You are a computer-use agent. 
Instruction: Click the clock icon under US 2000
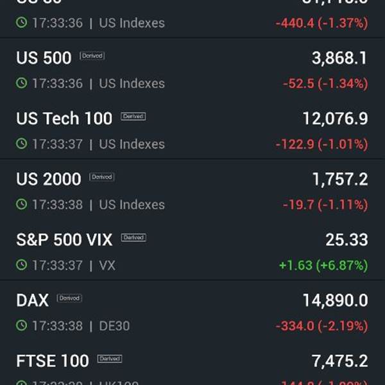[22, 204]
